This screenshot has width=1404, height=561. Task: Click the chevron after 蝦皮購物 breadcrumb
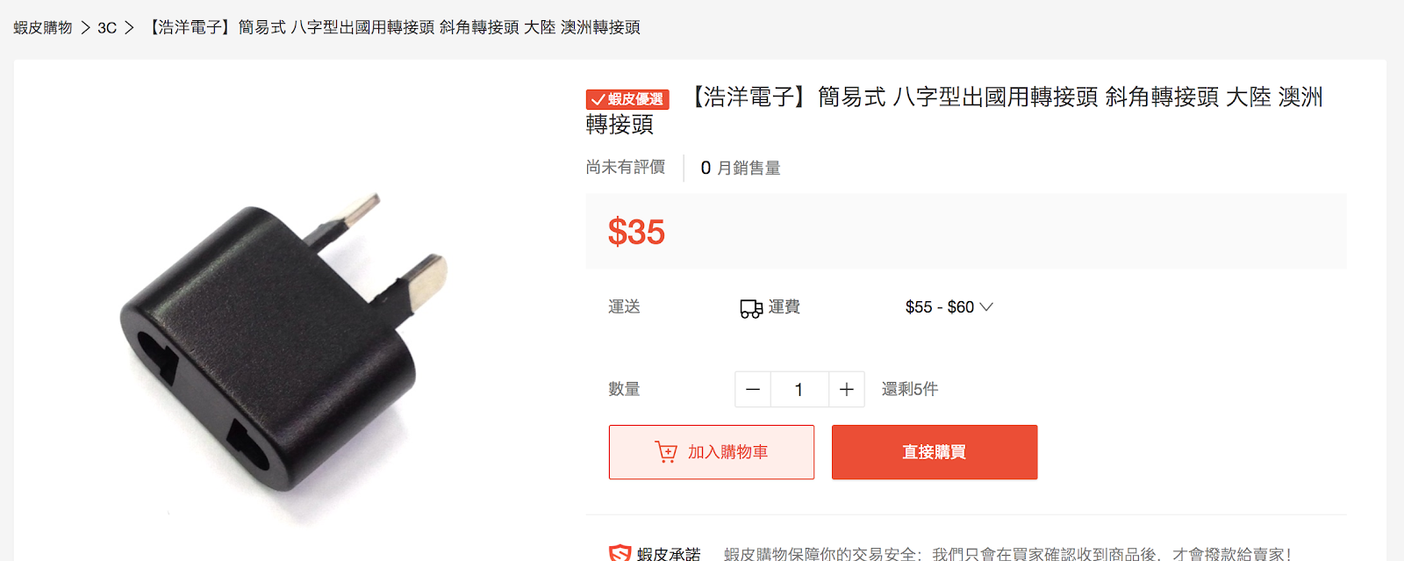(x=85, y=28)
